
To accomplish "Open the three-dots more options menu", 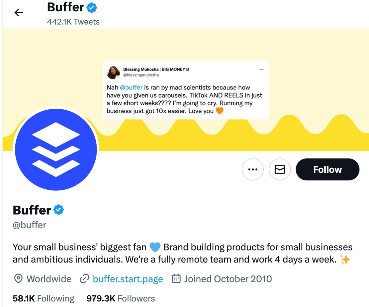I will point(253,169).
